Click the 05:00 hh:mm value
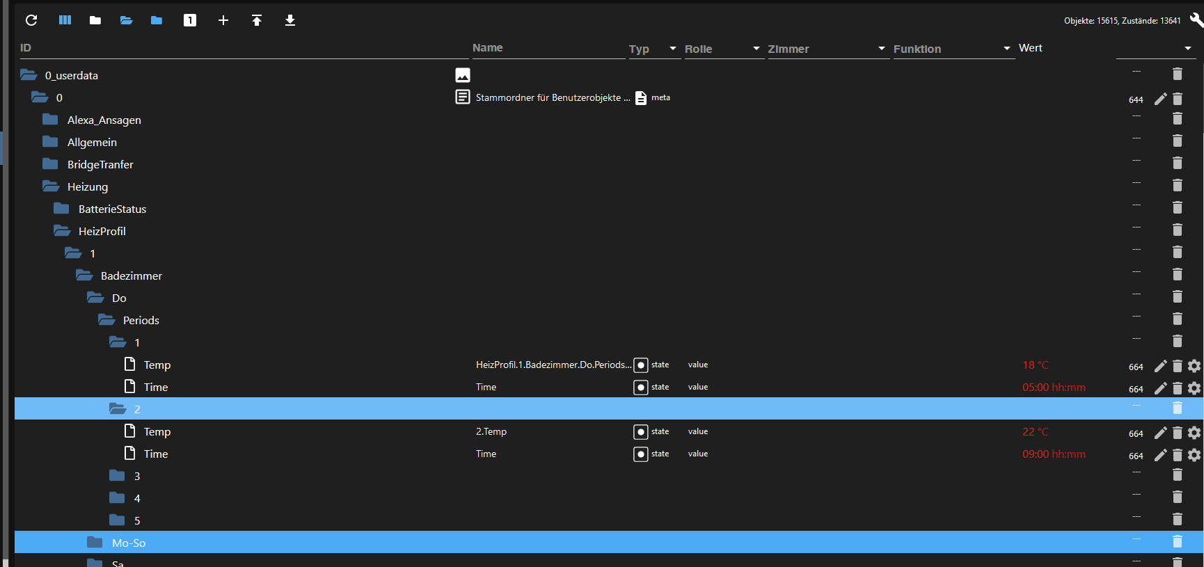 click(x=1054, y=388)
